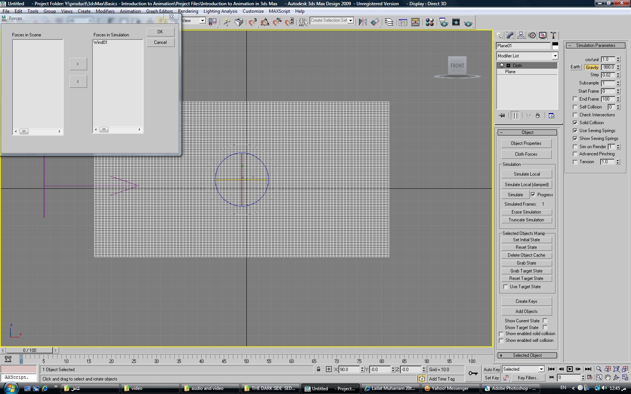The height and width of the screenshot is (394, 631).
Task: Click the Zoom magnifier viewport tool
Action: (599, 369)
